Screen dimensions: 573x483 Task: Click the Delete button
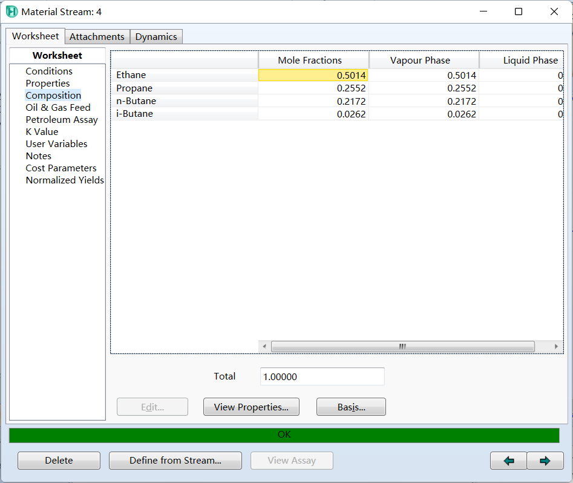[59, 461]
